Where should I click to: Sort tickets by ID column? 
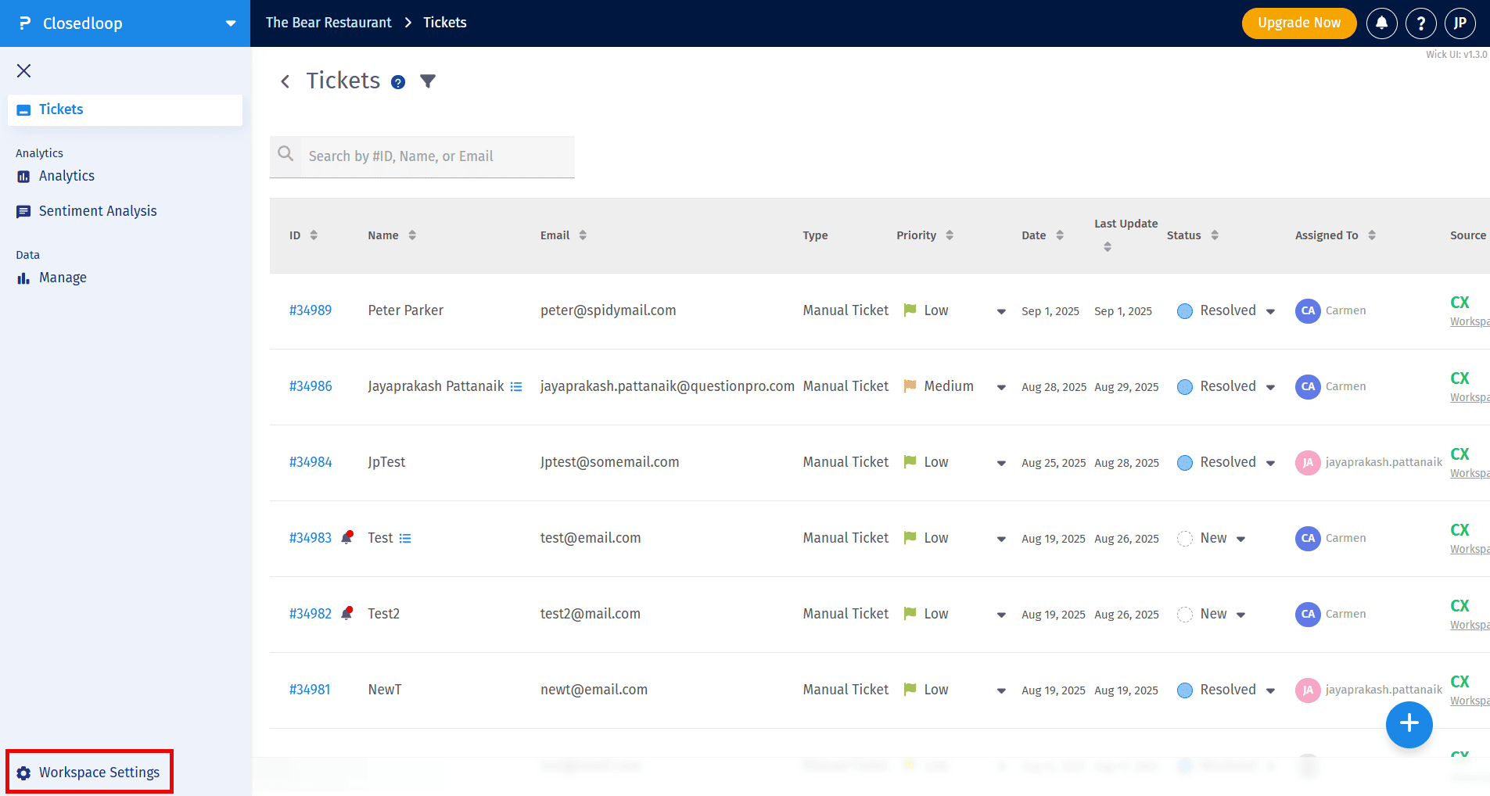click(314, 235)
